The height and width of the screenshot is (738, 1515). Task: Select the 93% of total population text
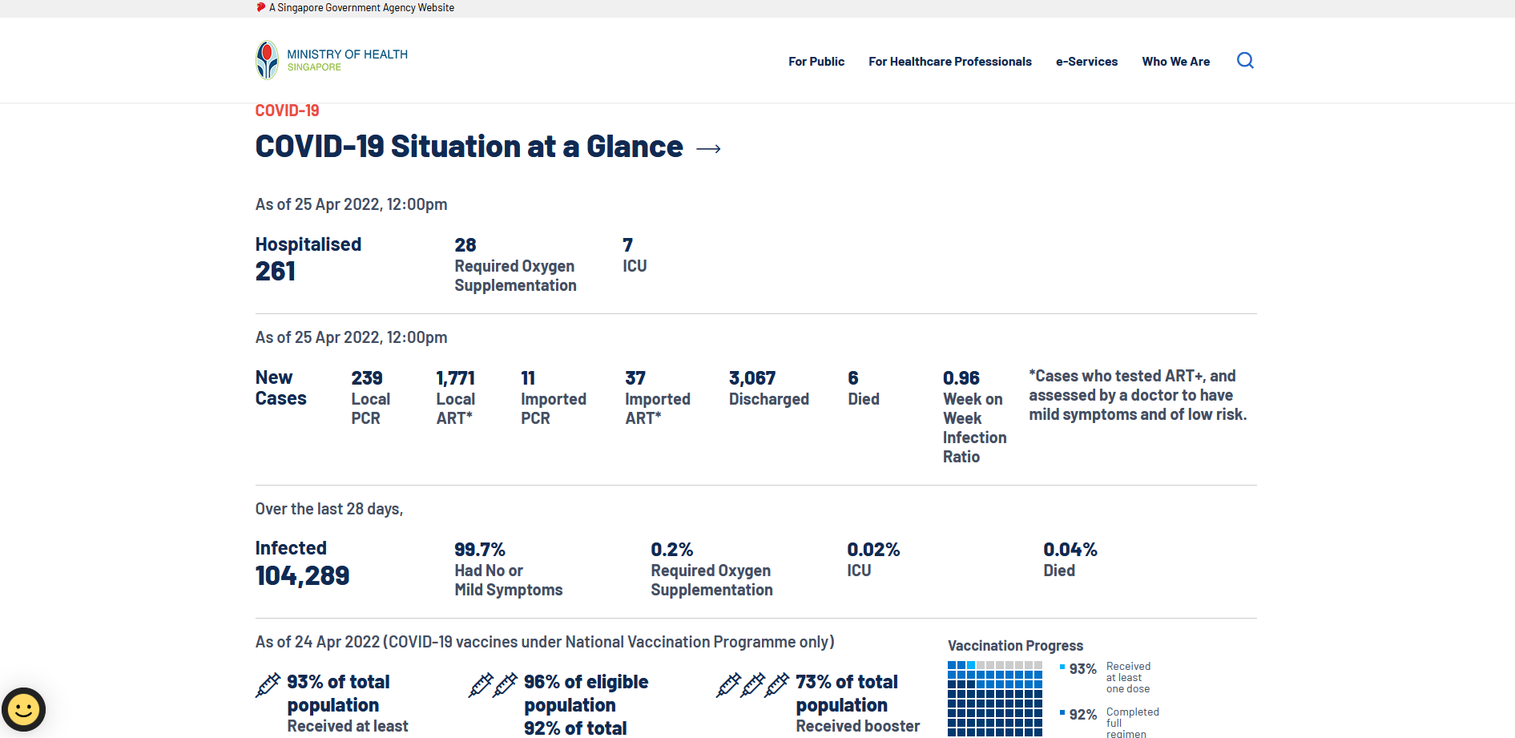pos(338,693)
